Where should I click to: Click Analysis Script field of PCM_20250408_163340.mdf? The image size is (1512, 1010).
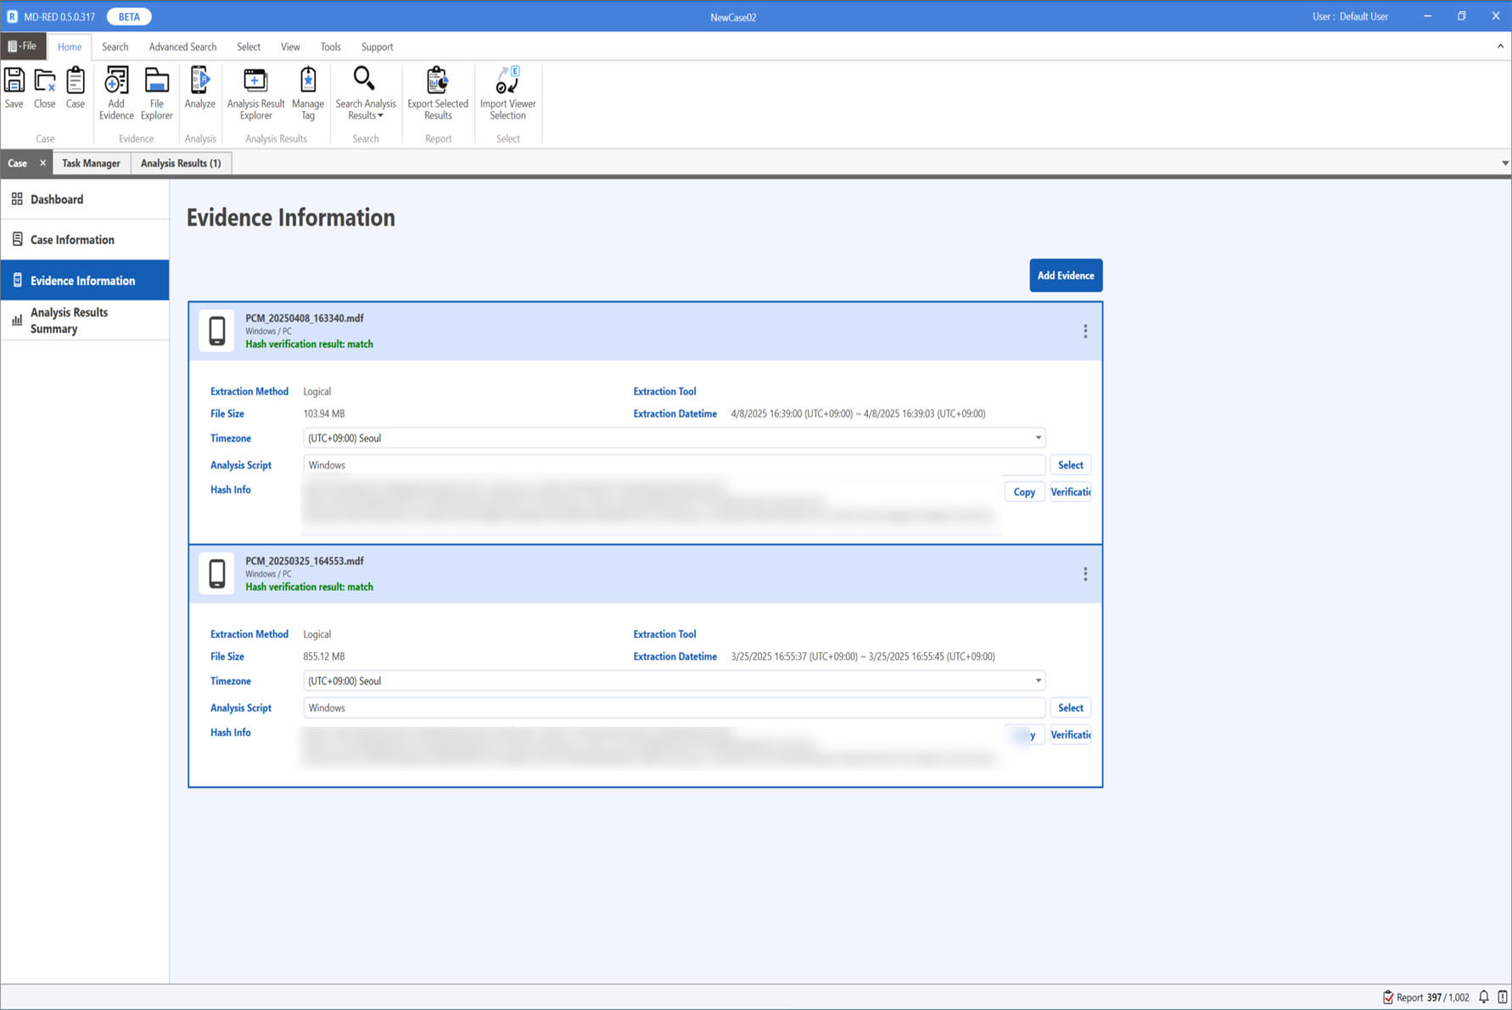coord(674,465)
